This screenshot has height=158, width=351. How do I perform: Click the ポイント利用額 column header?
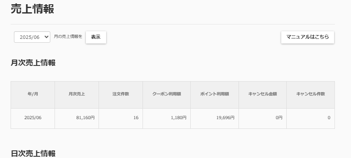(x=214, y=95)
